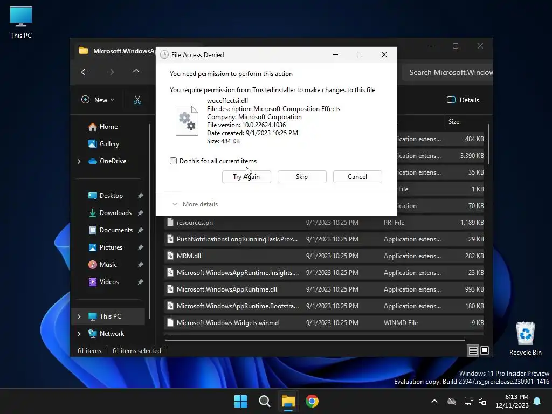552x414 pixels.
Task: Open the Recycle Bin desktop icon
Action: pyautogui.click(x=525, y=339)
